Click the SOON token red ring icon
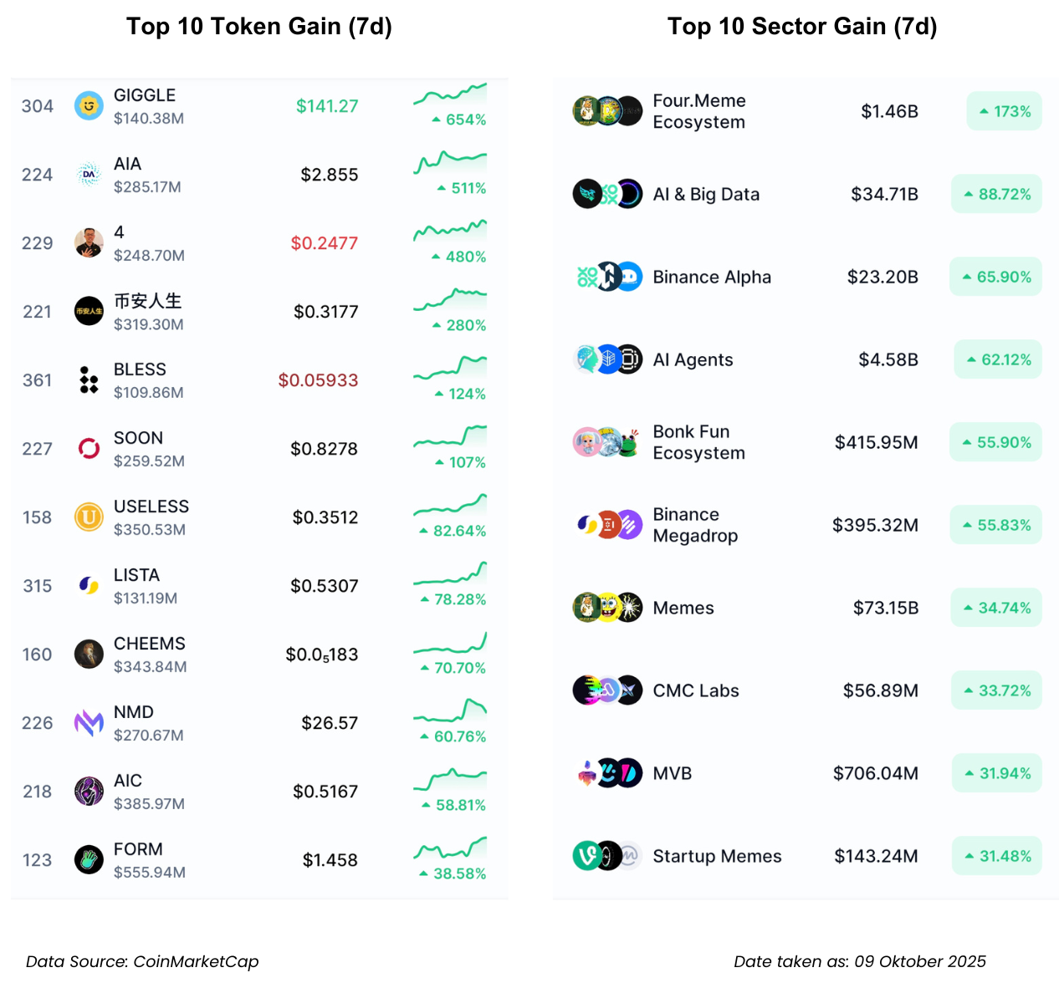1059x988 pixels. pyautogui.click(x=89, y=449)
